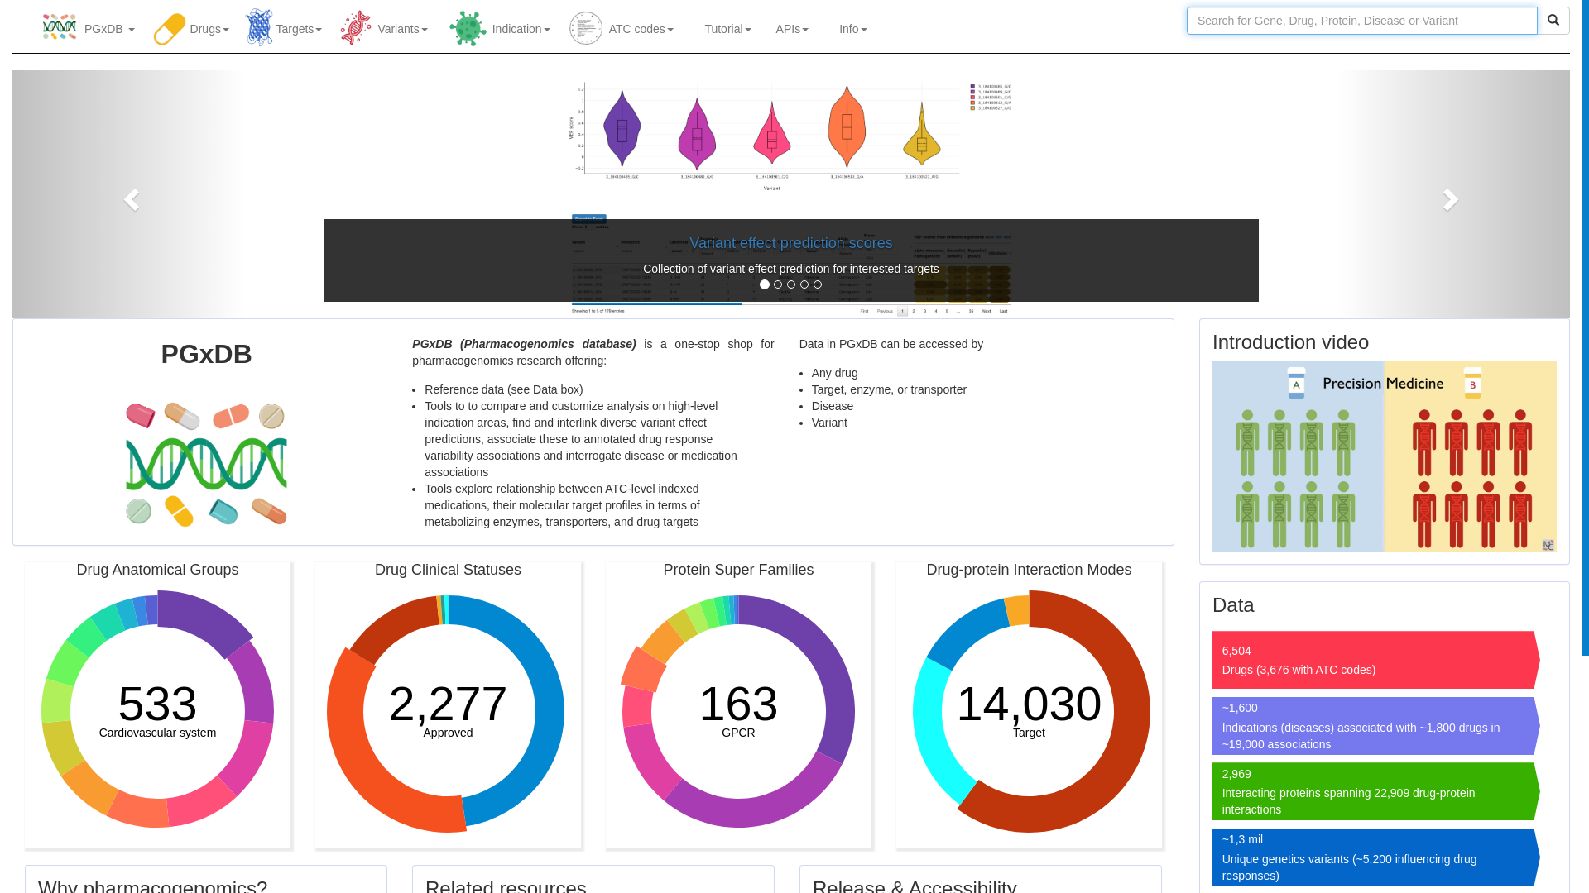Select the fourth carousel indicator dot
Image resolution: width=1589 pixels, height=893 pixels.
point(804,284)
